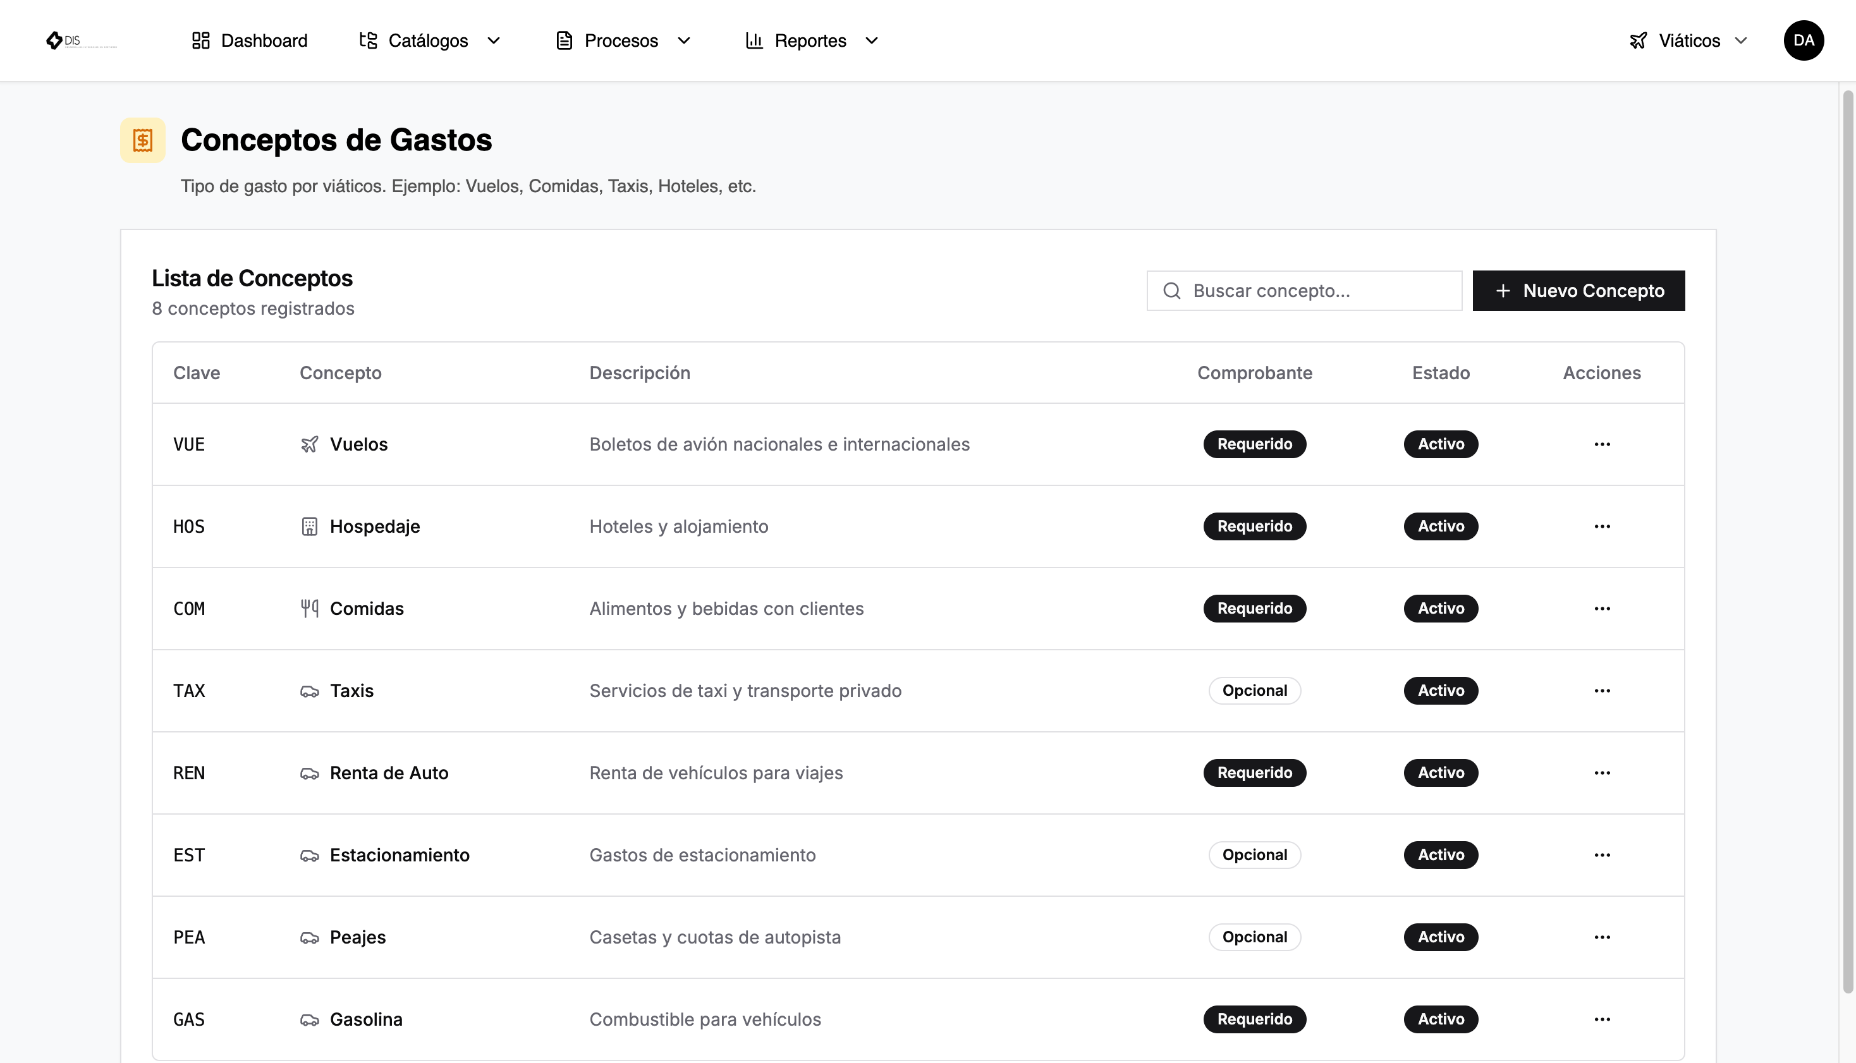The image size is (1856, 1063).
Task: Click the utensils icon in Comidas row
Action: [310, 608]
